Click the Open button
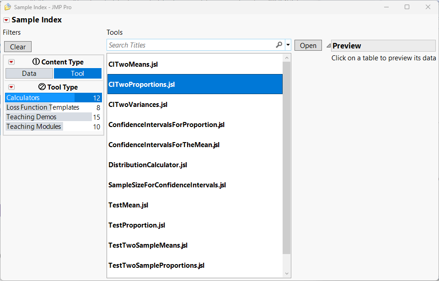This screenshot has height=281, width=439. pos(308,45)
